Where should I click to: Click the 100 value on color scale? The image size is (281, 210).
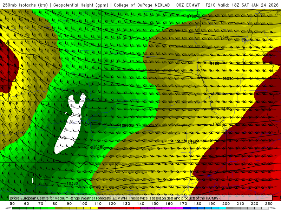[84, 204]
